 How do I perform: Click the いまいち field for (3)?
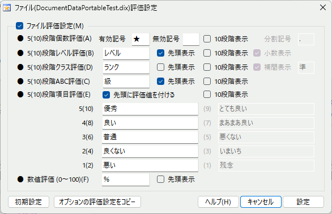pyautogui.click(x=266, y=151)
